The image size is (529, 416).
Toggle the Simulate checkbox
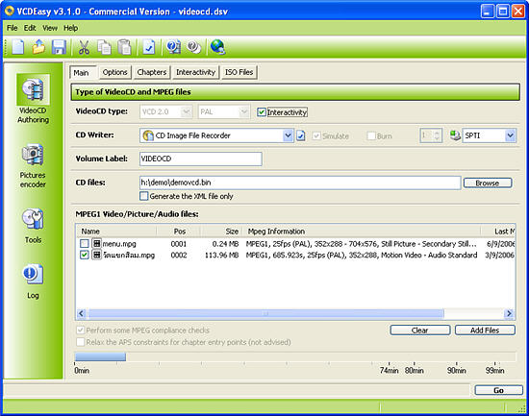coord(316,135)
